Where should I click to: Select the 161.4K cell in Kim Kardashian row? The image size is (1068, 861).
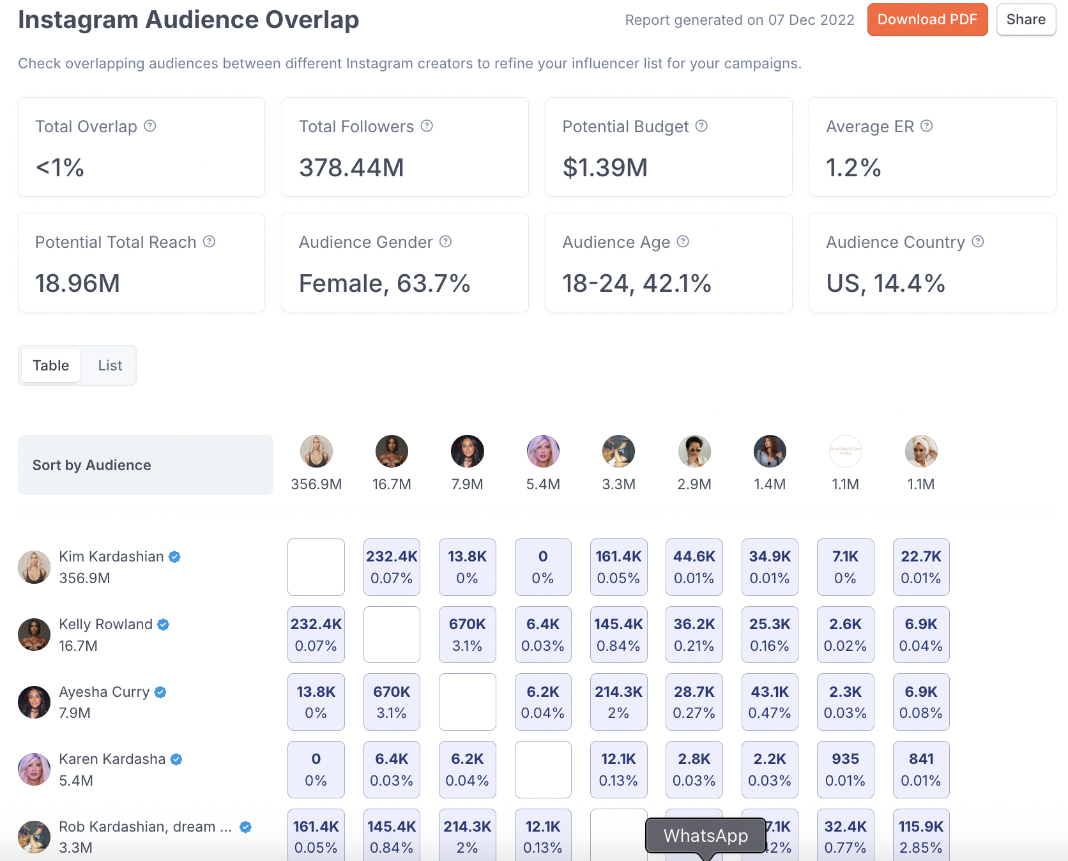tap(618, 567)
